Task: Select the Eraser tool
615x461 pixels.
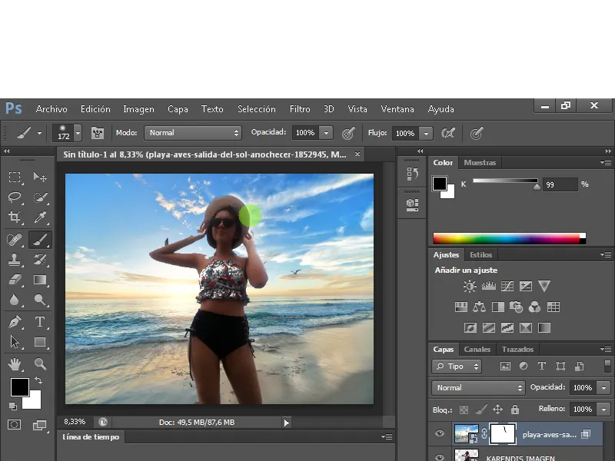Action: click(15, 280)
